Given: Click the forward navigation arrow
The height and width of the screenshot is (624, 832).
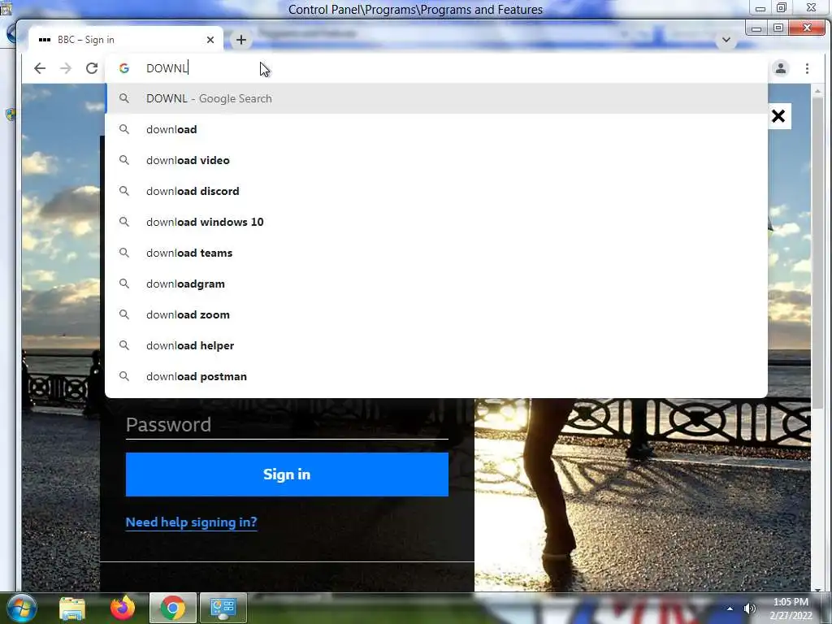Looking at the screenshot, I should [x=65, y=68].
